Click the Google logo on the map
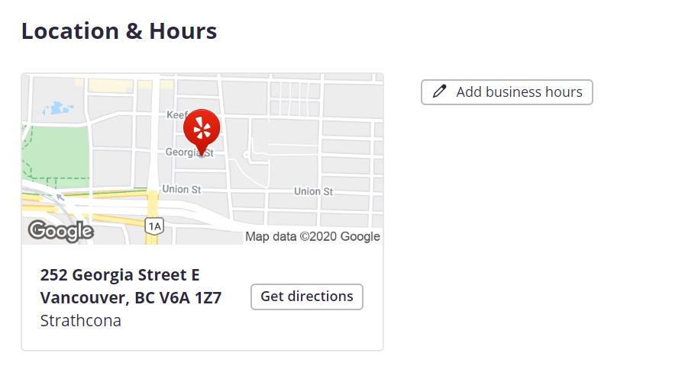 point(60,230)
